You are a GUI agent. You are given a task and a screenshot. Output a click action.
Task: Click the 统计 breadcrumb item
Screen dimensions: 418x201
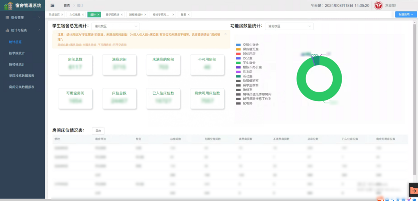80,5
